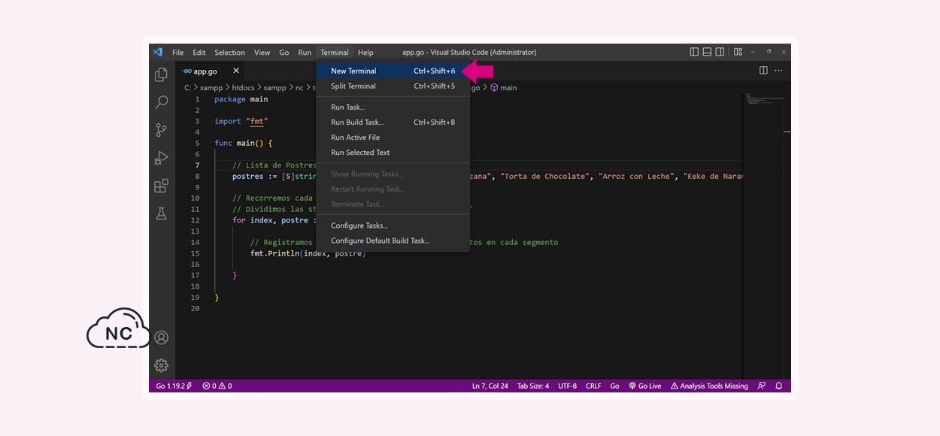Open Customize Layout icon in title bar

pyautogui.click(x=738, y=52)
